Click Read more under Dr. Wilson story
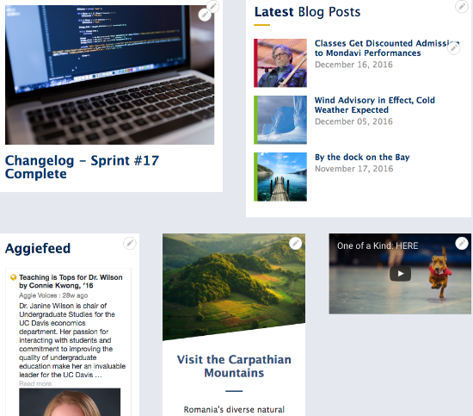This screenshot has width=473, height=416. (x=35, y=383)
